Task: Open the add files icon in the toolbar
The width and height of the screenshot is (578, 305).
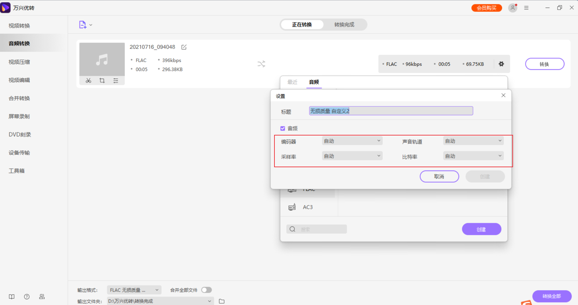Action: (82, 24)
